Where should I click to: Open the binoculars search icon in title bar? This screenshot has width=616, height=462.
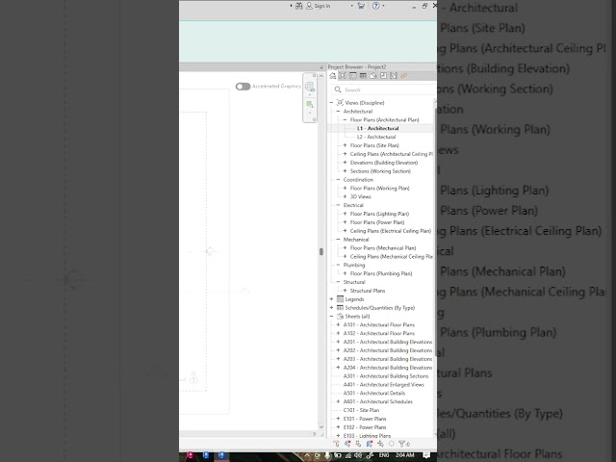pos(299,6)
